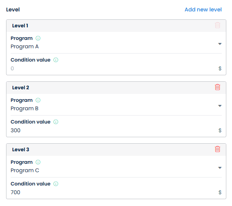232x206 pixels.
Task: Delete Level 2 with trash icon
Action: (218, 87)
